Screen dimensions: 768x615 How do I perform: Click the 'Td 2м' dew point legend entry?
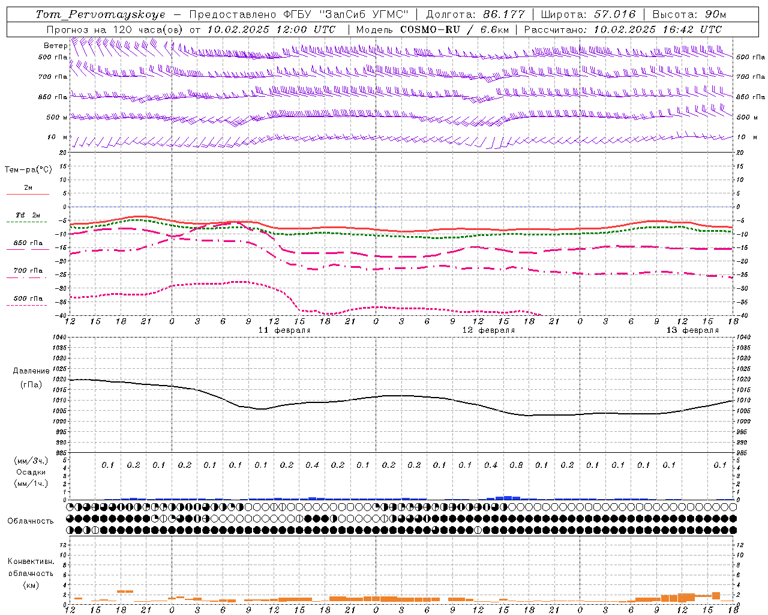tap(28, 215)
